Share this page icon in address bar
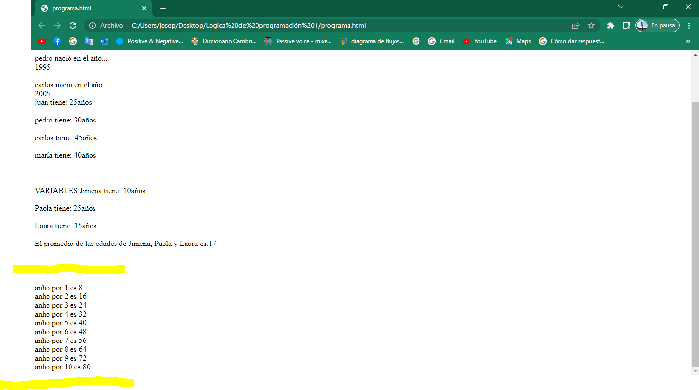This screenshot has height=390, width=699. (x=576, y=25)
